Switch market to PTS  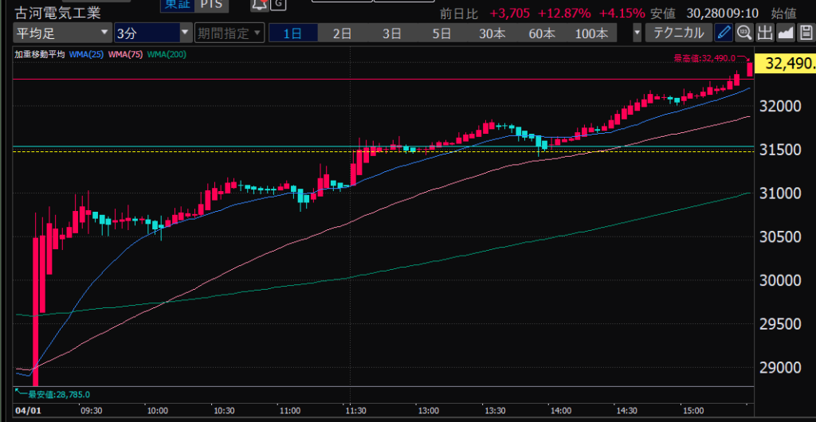point(210,5)
